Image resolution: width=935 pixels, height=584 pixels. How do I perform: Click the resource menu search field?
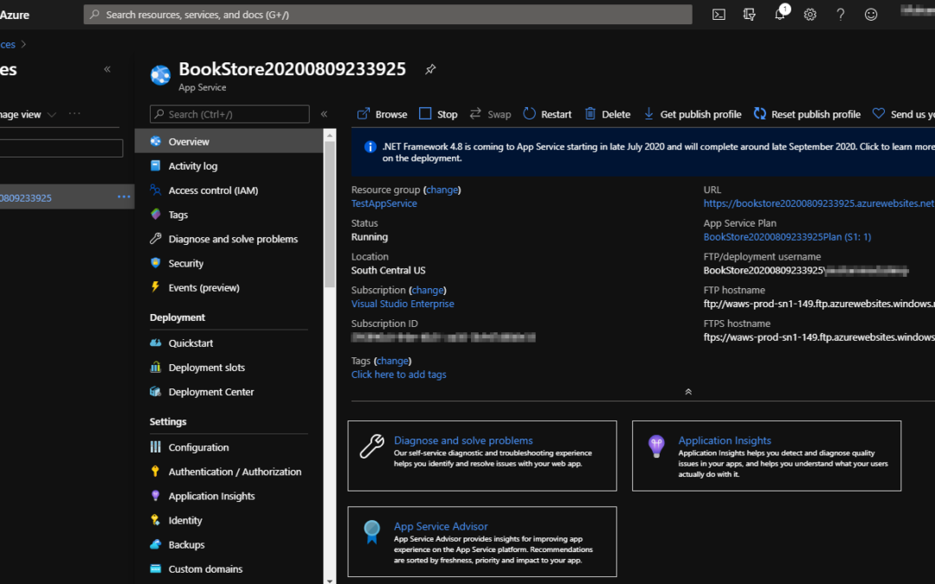pyautogui.click(x=229, y=114)
